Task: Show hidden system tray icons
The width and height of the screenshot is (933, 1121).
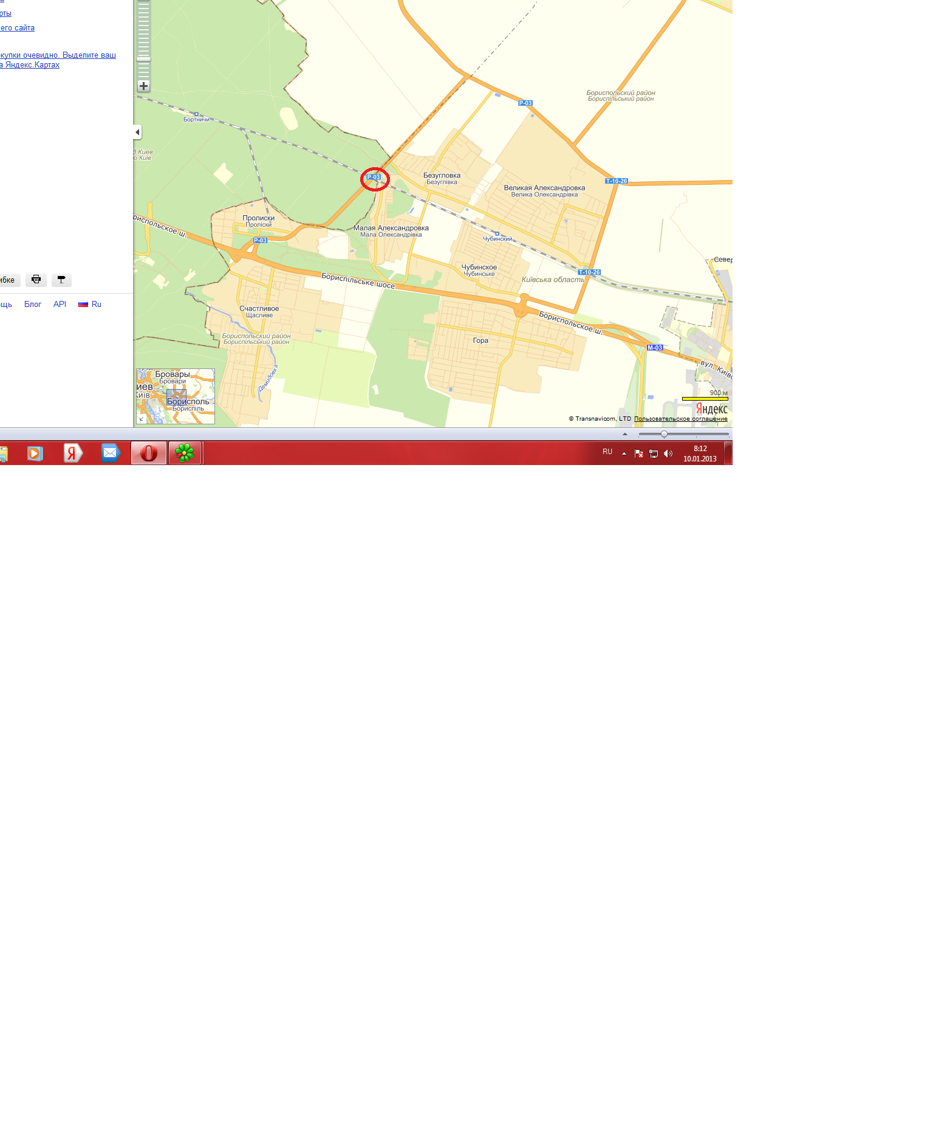Action: [x=624, y=454]
